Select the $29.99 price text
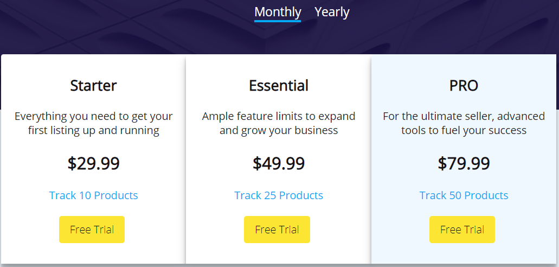 click(x=94, y=163)
